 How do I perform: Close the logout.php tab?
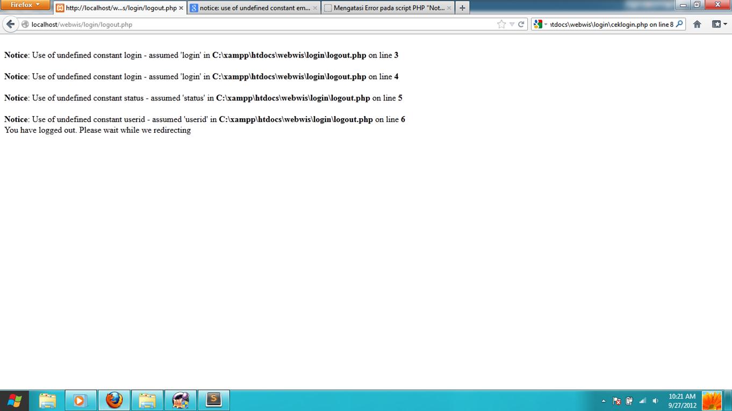[181, 8]
